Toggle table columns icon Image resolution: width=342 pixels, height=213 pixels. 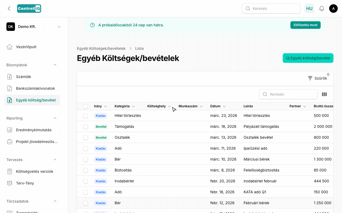tap(324, 94)
